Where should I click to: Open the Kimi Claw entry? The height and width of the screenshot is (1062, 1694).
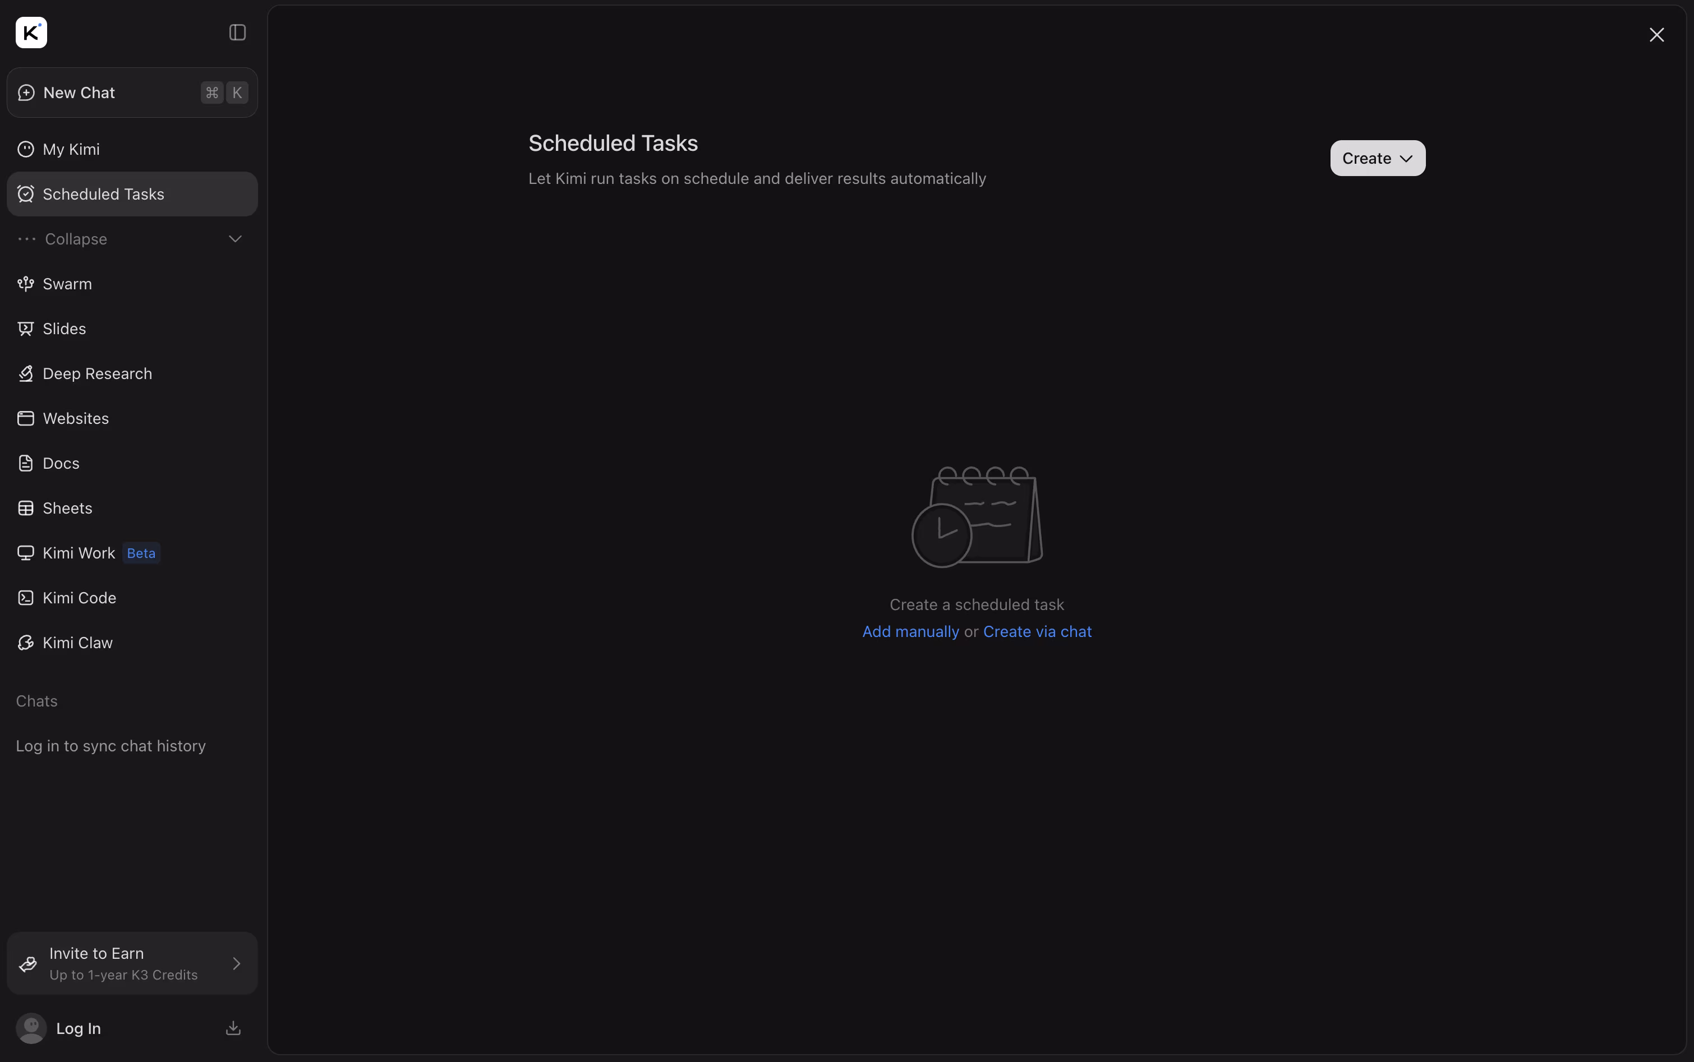132,643
